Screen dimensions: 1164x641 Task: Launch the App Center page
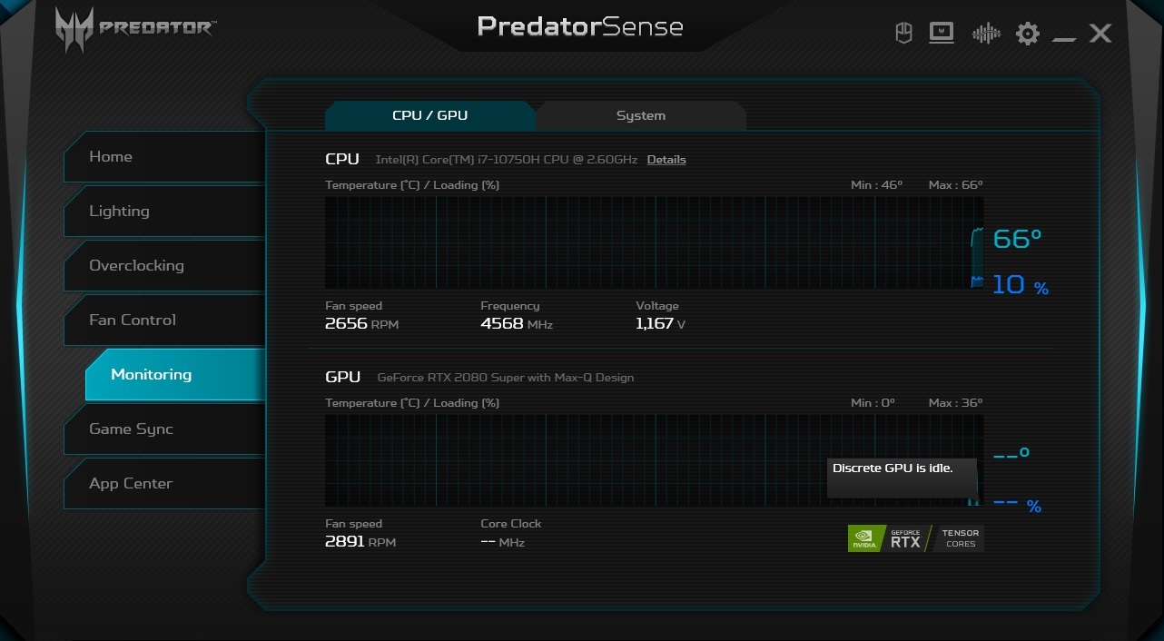click(x=163, y=484)
